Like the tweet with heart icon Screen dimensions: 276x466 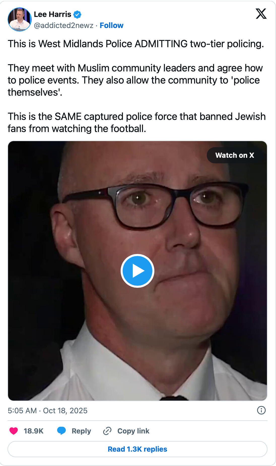(14, 431)
